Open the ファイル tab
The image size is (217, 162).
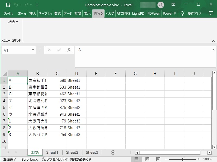pyautogui.click(x=8, y=14)
